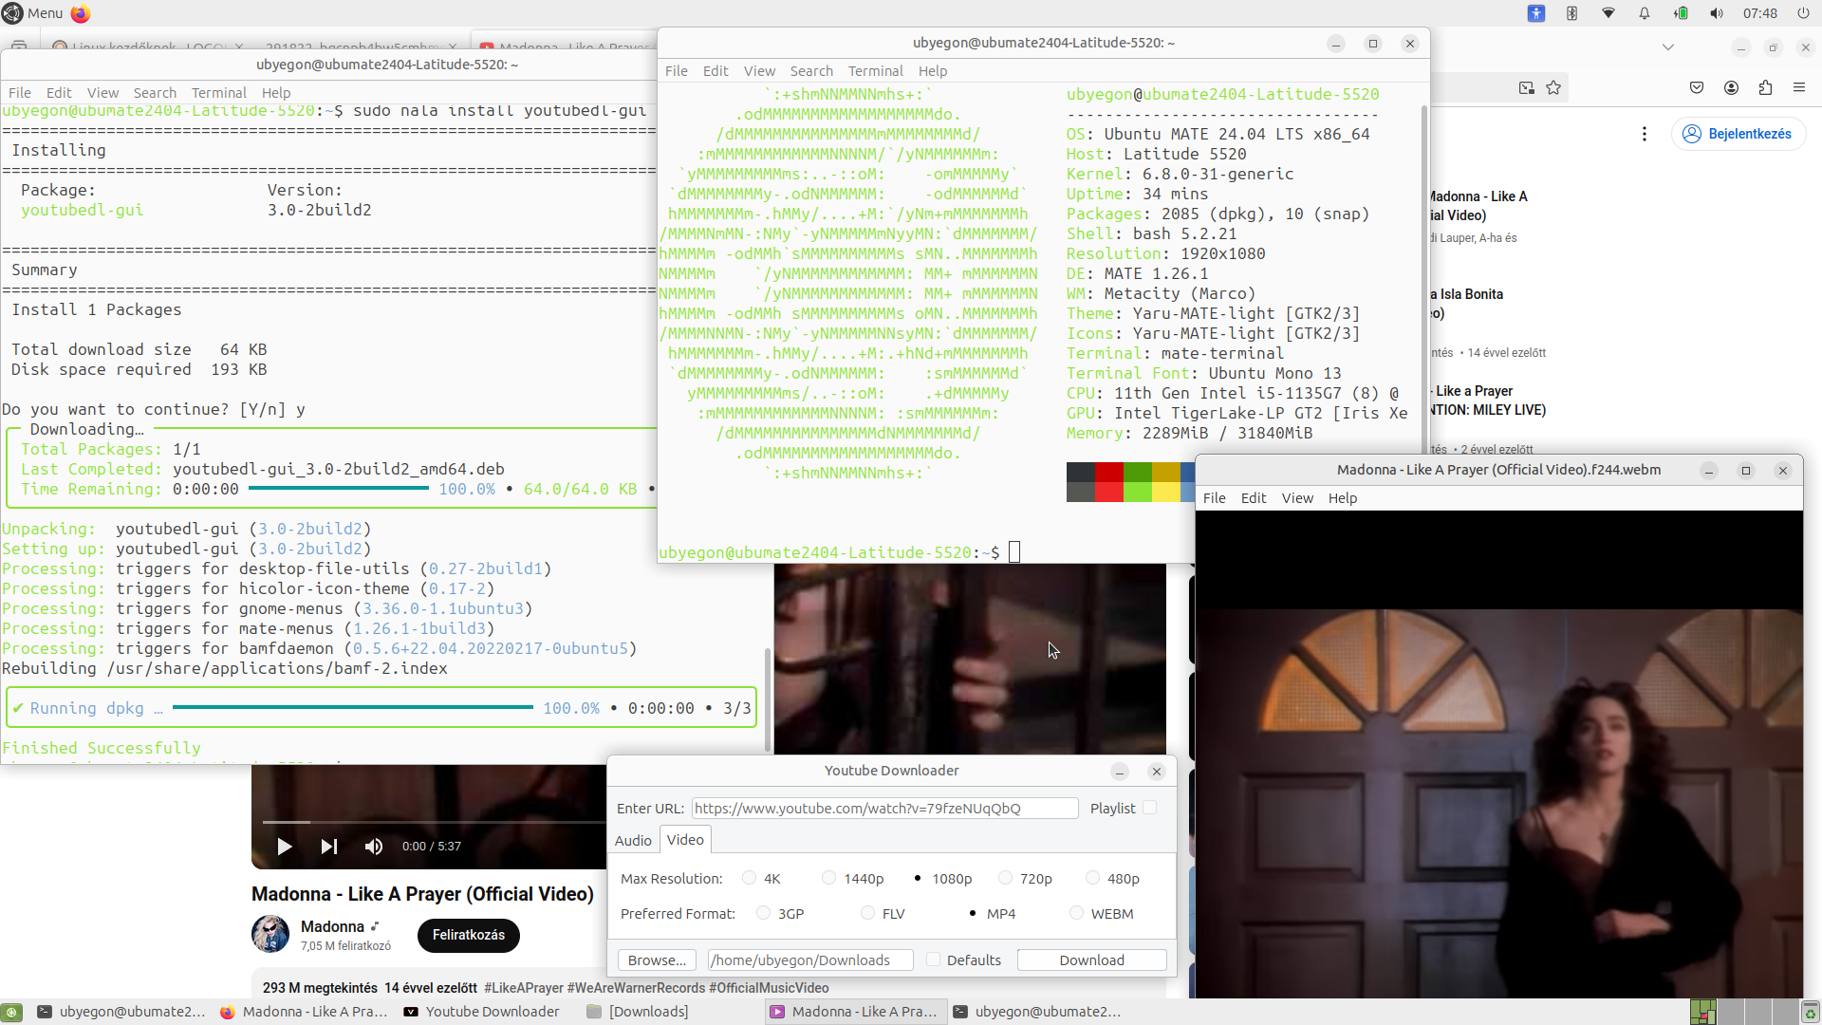Viewport: 1822px width, 1025px height.
Task: Open Edit menu in left install terminal
Action: coord(59,93)
